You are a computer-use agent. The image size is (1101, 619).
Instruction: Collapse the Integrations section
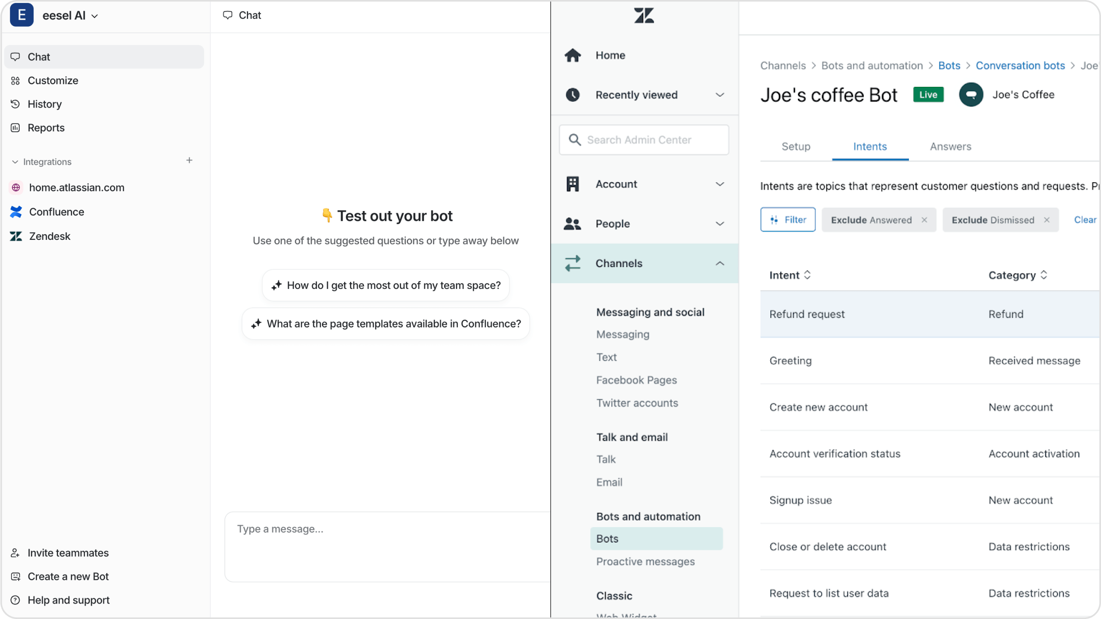coord(15,162)
